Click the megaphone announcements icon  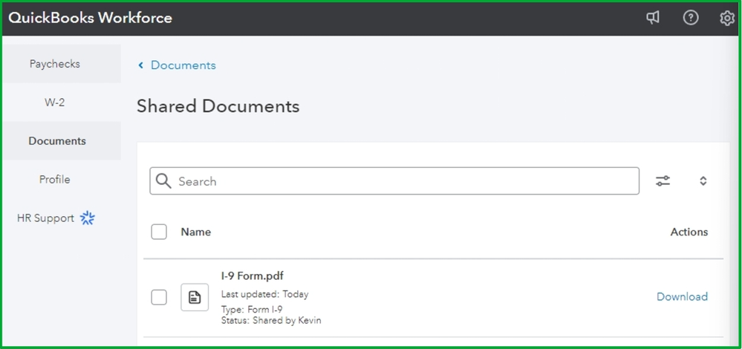click(653, 18)
